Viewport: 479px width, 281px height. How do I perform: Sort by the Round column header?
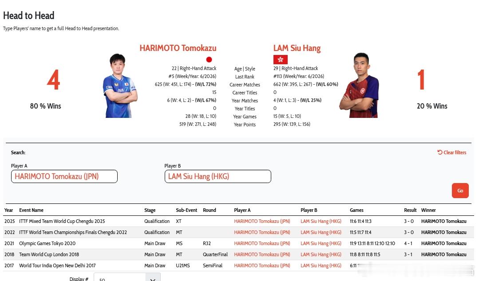209,210
